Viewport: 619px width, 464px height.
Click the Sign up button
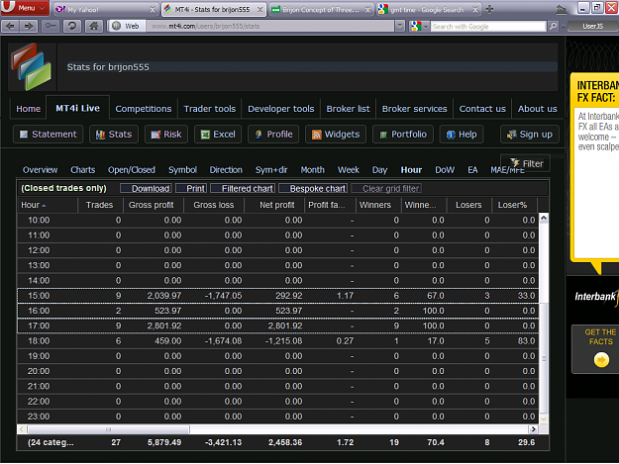[530, 134]
